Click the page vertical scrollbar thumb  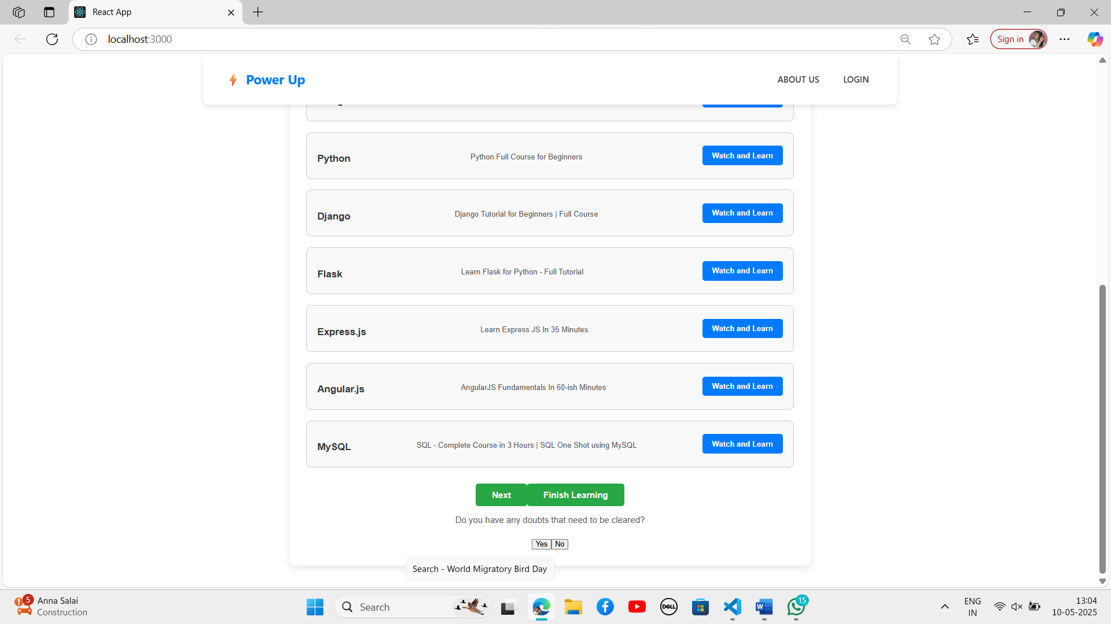point(1102,428)
